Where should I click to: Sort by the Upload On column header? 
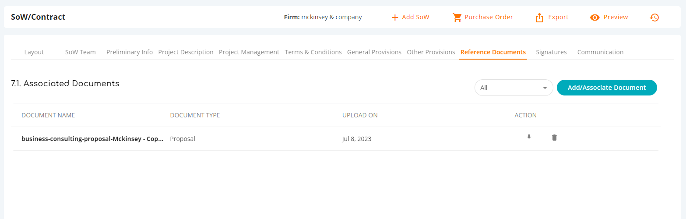[360, 115]
